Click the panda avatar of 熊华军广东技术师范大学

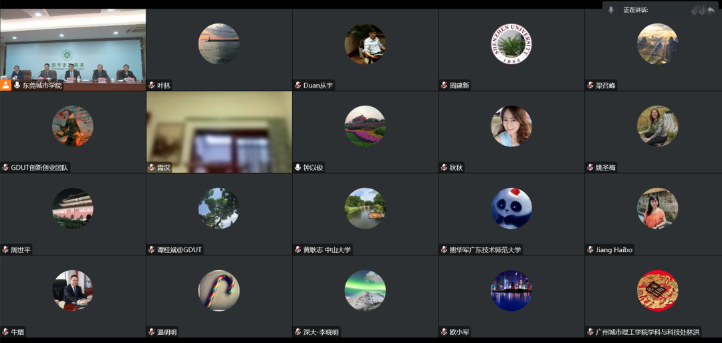tap(511, 208)
